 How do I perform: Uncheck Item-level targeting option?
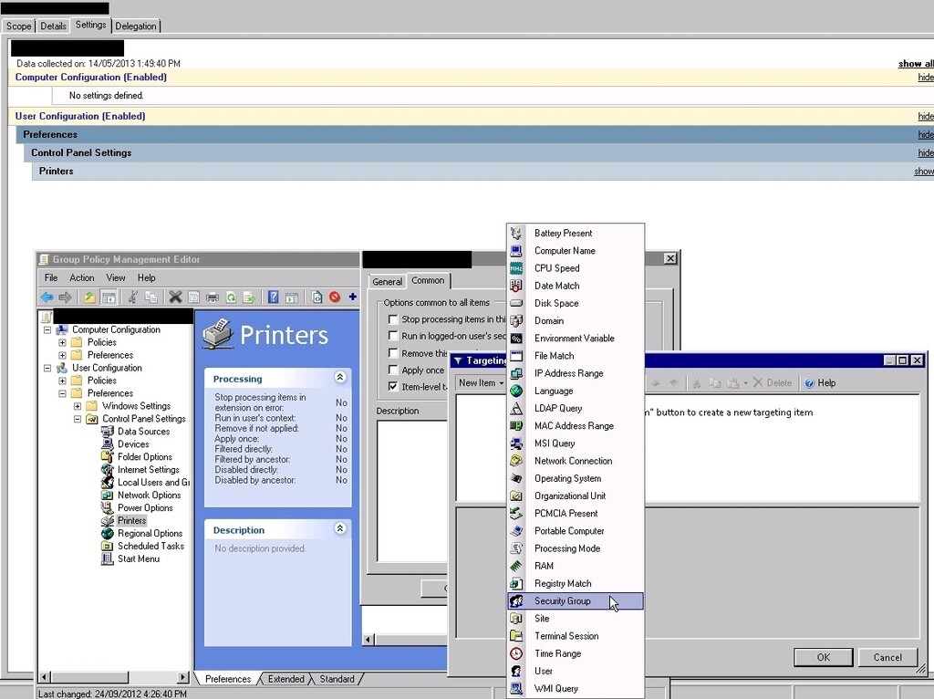392,385
